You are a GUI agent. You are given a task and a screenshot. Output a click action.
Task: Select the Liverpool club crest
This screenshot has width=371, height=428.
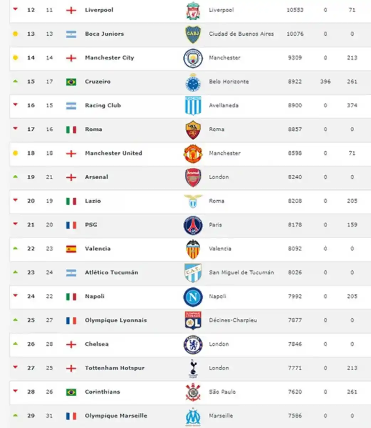point(193,10)
